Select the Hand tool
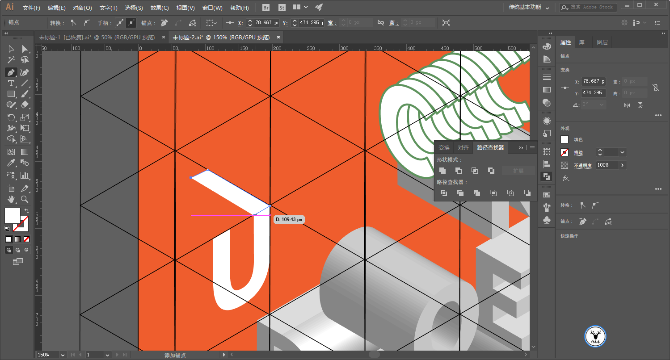Image resolution: width=670 pixels, height=360 pixels. click(x=11, y=199)
